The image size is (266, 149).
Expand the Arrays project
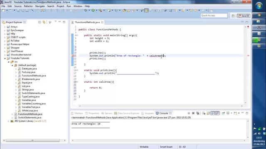point(5,27)
